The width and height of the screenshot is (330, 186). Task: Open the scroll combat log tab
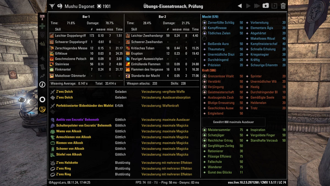pos(42,67)
